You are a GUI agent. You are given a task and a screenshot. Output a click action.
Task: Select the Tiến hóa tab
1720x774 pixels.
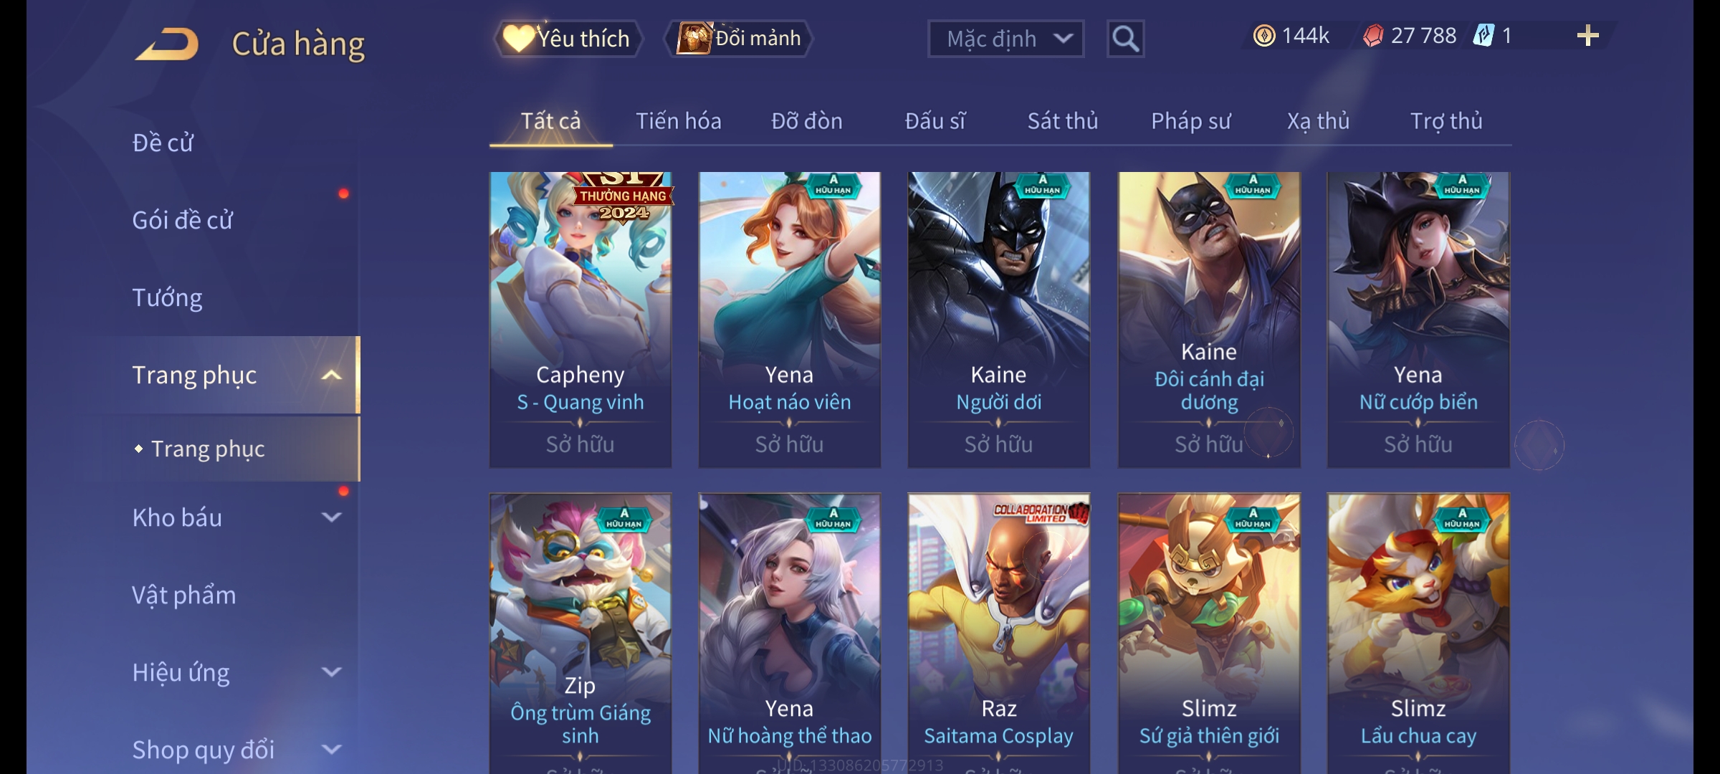[x=679, y=121]
